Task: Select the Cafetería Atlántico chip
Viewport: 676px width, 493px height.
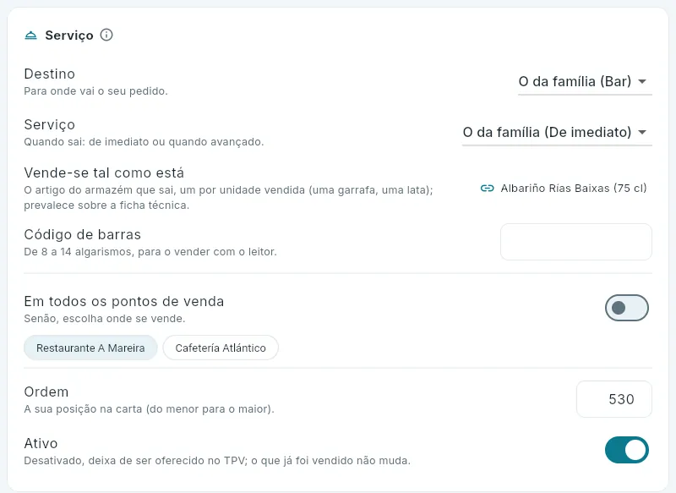Action: 221,348
